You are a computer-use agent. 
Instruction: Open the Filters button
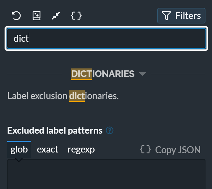pos(181,16)
